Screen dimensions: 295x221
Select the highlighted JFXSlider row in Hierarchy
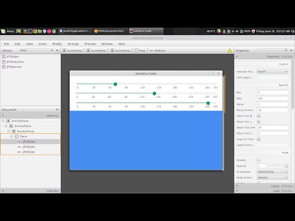30,142
